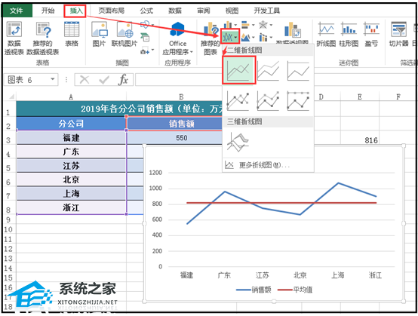Select column E header
Viewport: 418px width, 316px height.
[360, 97]
